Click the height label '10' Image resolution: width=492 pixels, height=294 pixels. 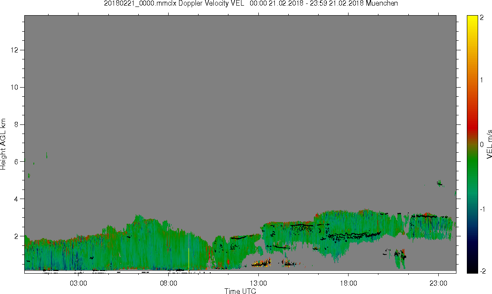point(14,87)
